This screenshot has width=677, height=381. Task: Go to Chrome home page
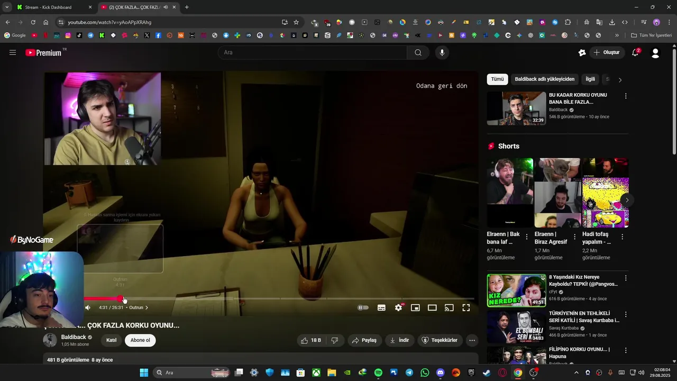46,22
